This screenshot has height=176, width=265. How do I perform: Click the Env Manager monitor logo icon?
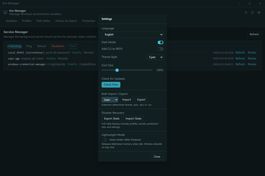point(5,12)
